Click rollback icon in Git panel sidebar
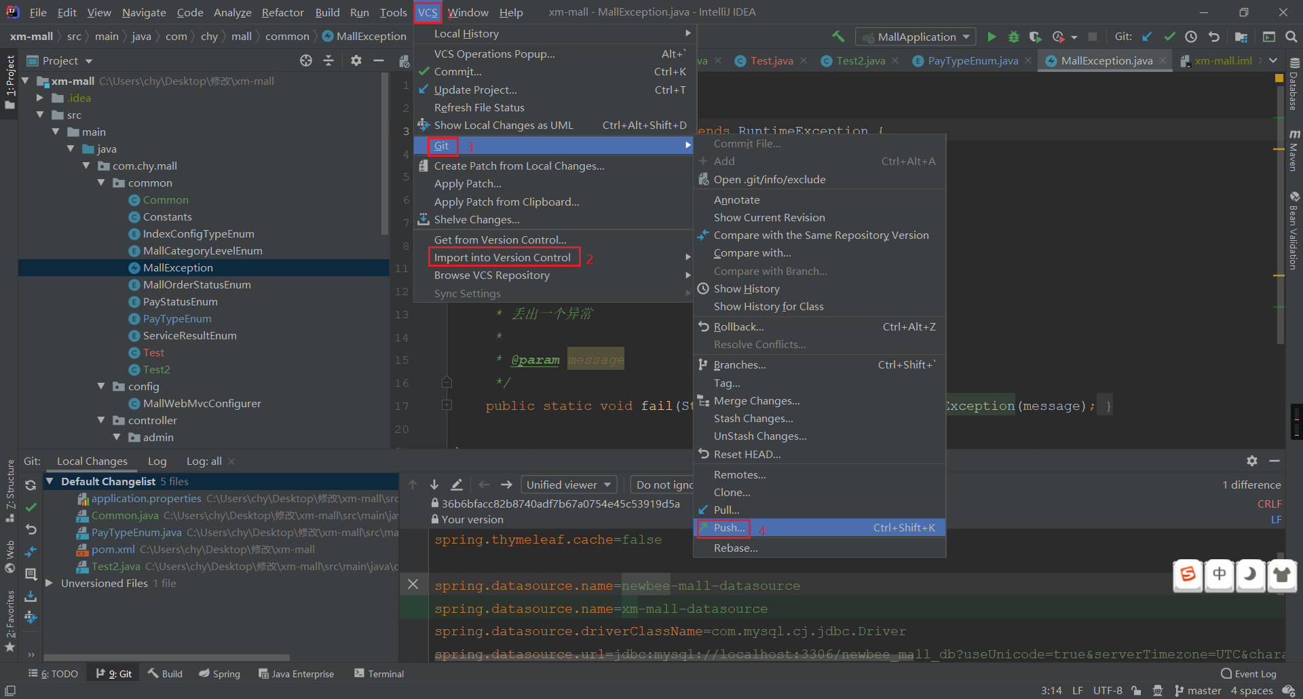Screen dimensions: 1303x699 [x=31, y=529]
